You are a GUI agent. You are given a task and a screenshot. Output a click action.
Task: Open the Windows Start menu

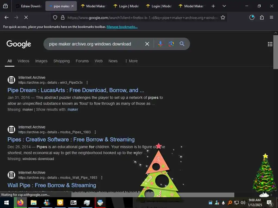coord(7,203)
